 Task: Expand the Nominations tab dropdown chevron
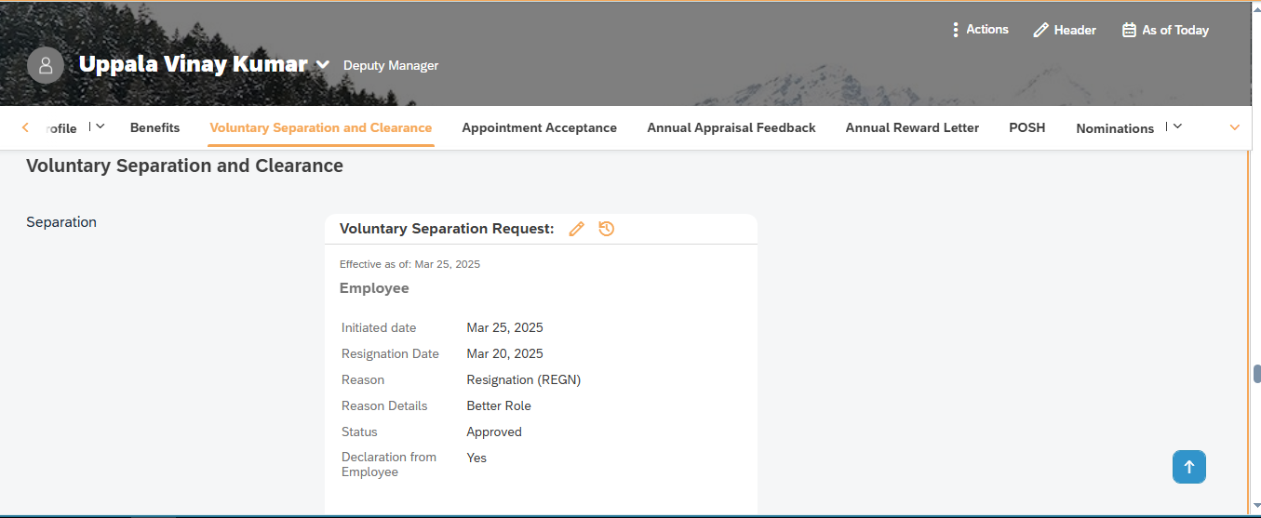1177,126
